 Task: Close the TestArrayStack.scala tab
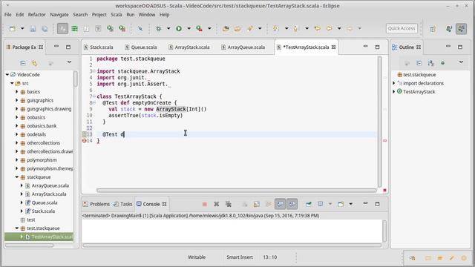[x=333, y=47]
